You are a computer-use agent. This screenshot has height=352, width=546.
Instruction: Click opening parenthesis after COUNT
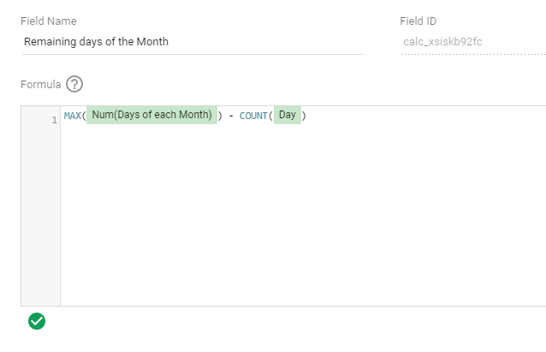tap(270, 116)
